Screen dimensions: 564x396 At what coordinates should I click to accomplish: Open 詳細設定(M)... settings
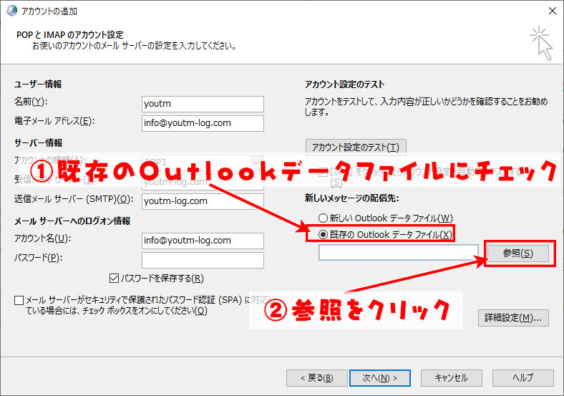(513, 318)
